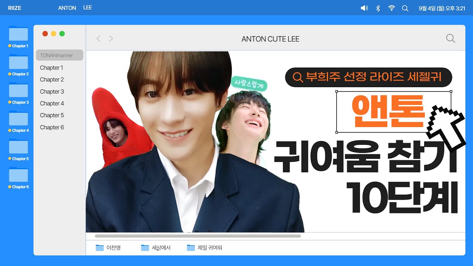This screenshot has height=266, width=473.
Task: Click the horizontal scrollbar thumb
Action: click(x=198, y=236)
